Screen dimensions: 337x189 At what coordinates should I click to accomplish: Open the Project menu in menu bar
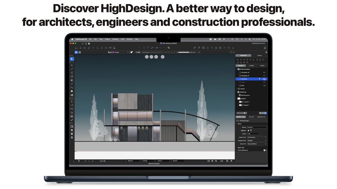[x=107, y=39]
